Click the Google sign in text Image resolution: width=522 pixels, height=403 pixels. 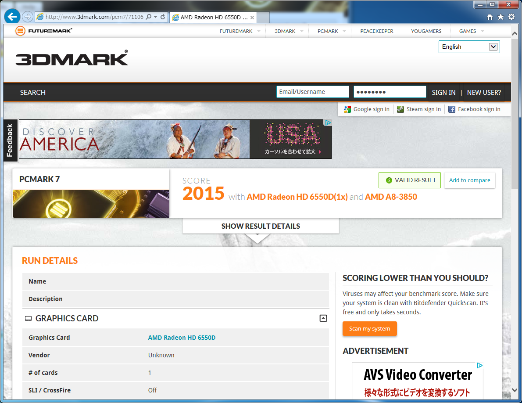[x=371, y=109]
